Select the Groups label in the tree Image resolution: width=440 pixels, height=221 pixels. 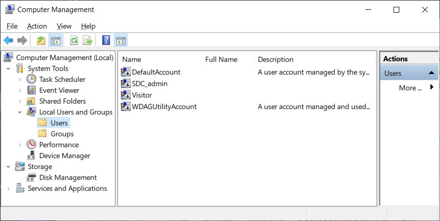point(62,134)
